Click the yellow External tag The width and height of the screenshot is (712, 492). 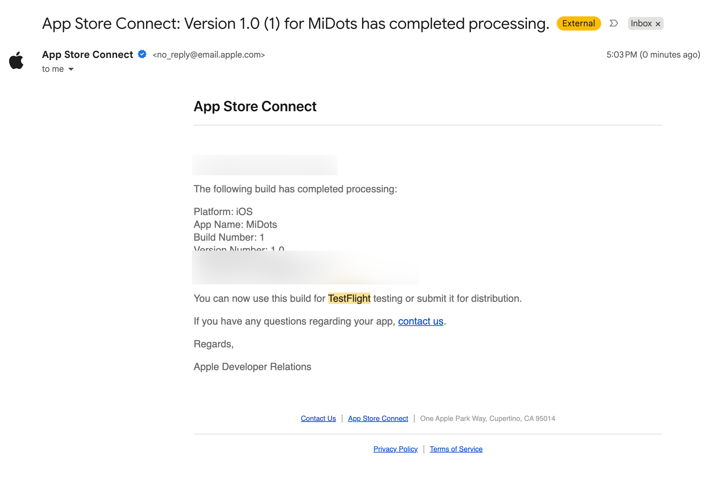pyautogui.click(x=578, y=23)
